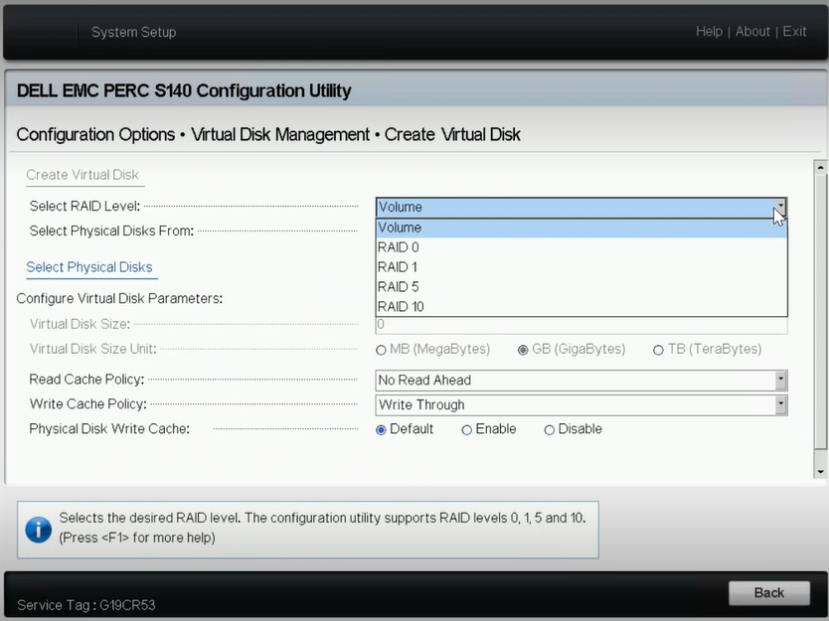Image resolution: width=829 pixels, height=621 pixels.
Task: Select the MB (MegaBytes) radio button
Action: (x=381, y=350)
